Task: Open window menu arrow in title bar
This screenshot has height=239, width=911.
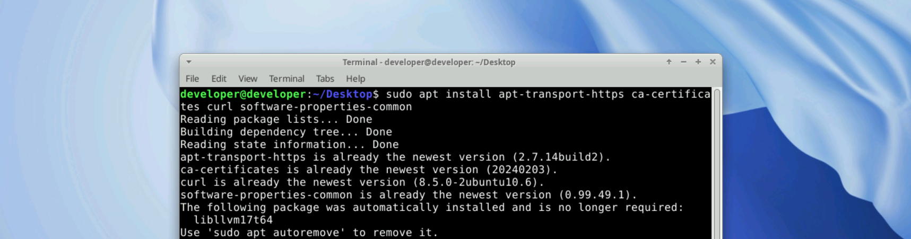Action: 189,62
